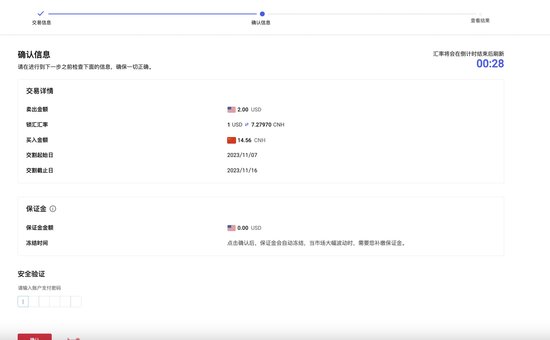The image size is (550, 340).
Task: Click the small 查看结果 step circle
Action: (x=480, y=14)
